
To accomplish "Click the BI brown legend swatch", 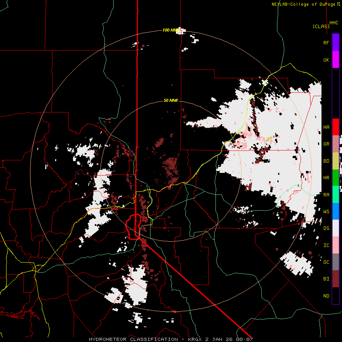I will point(336,279).
